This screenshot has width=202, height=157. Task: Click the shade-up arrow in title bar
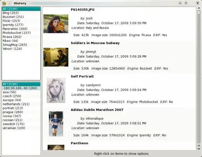[186, 3]
